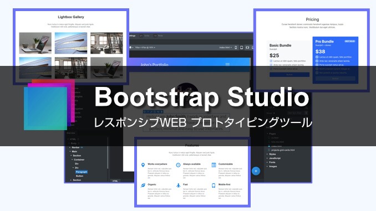The width and height of the screenshot is (376, 211).
Task: Click the Organic leaf icon
Action: tap(143, 186)
